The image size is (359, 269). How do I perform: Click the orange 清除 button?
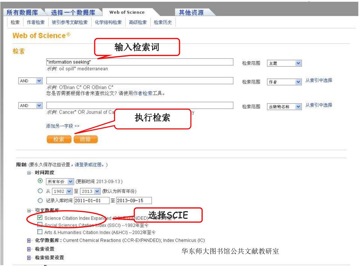point(86,139)
